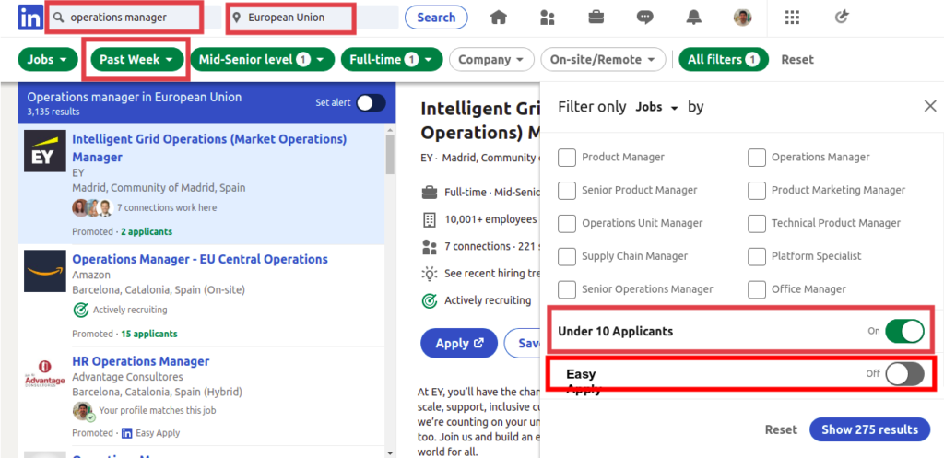This screenshot has height=458, width=944.
Task: Open the Mid-Senior level dropdown
Action: click(x=262, y=60)
